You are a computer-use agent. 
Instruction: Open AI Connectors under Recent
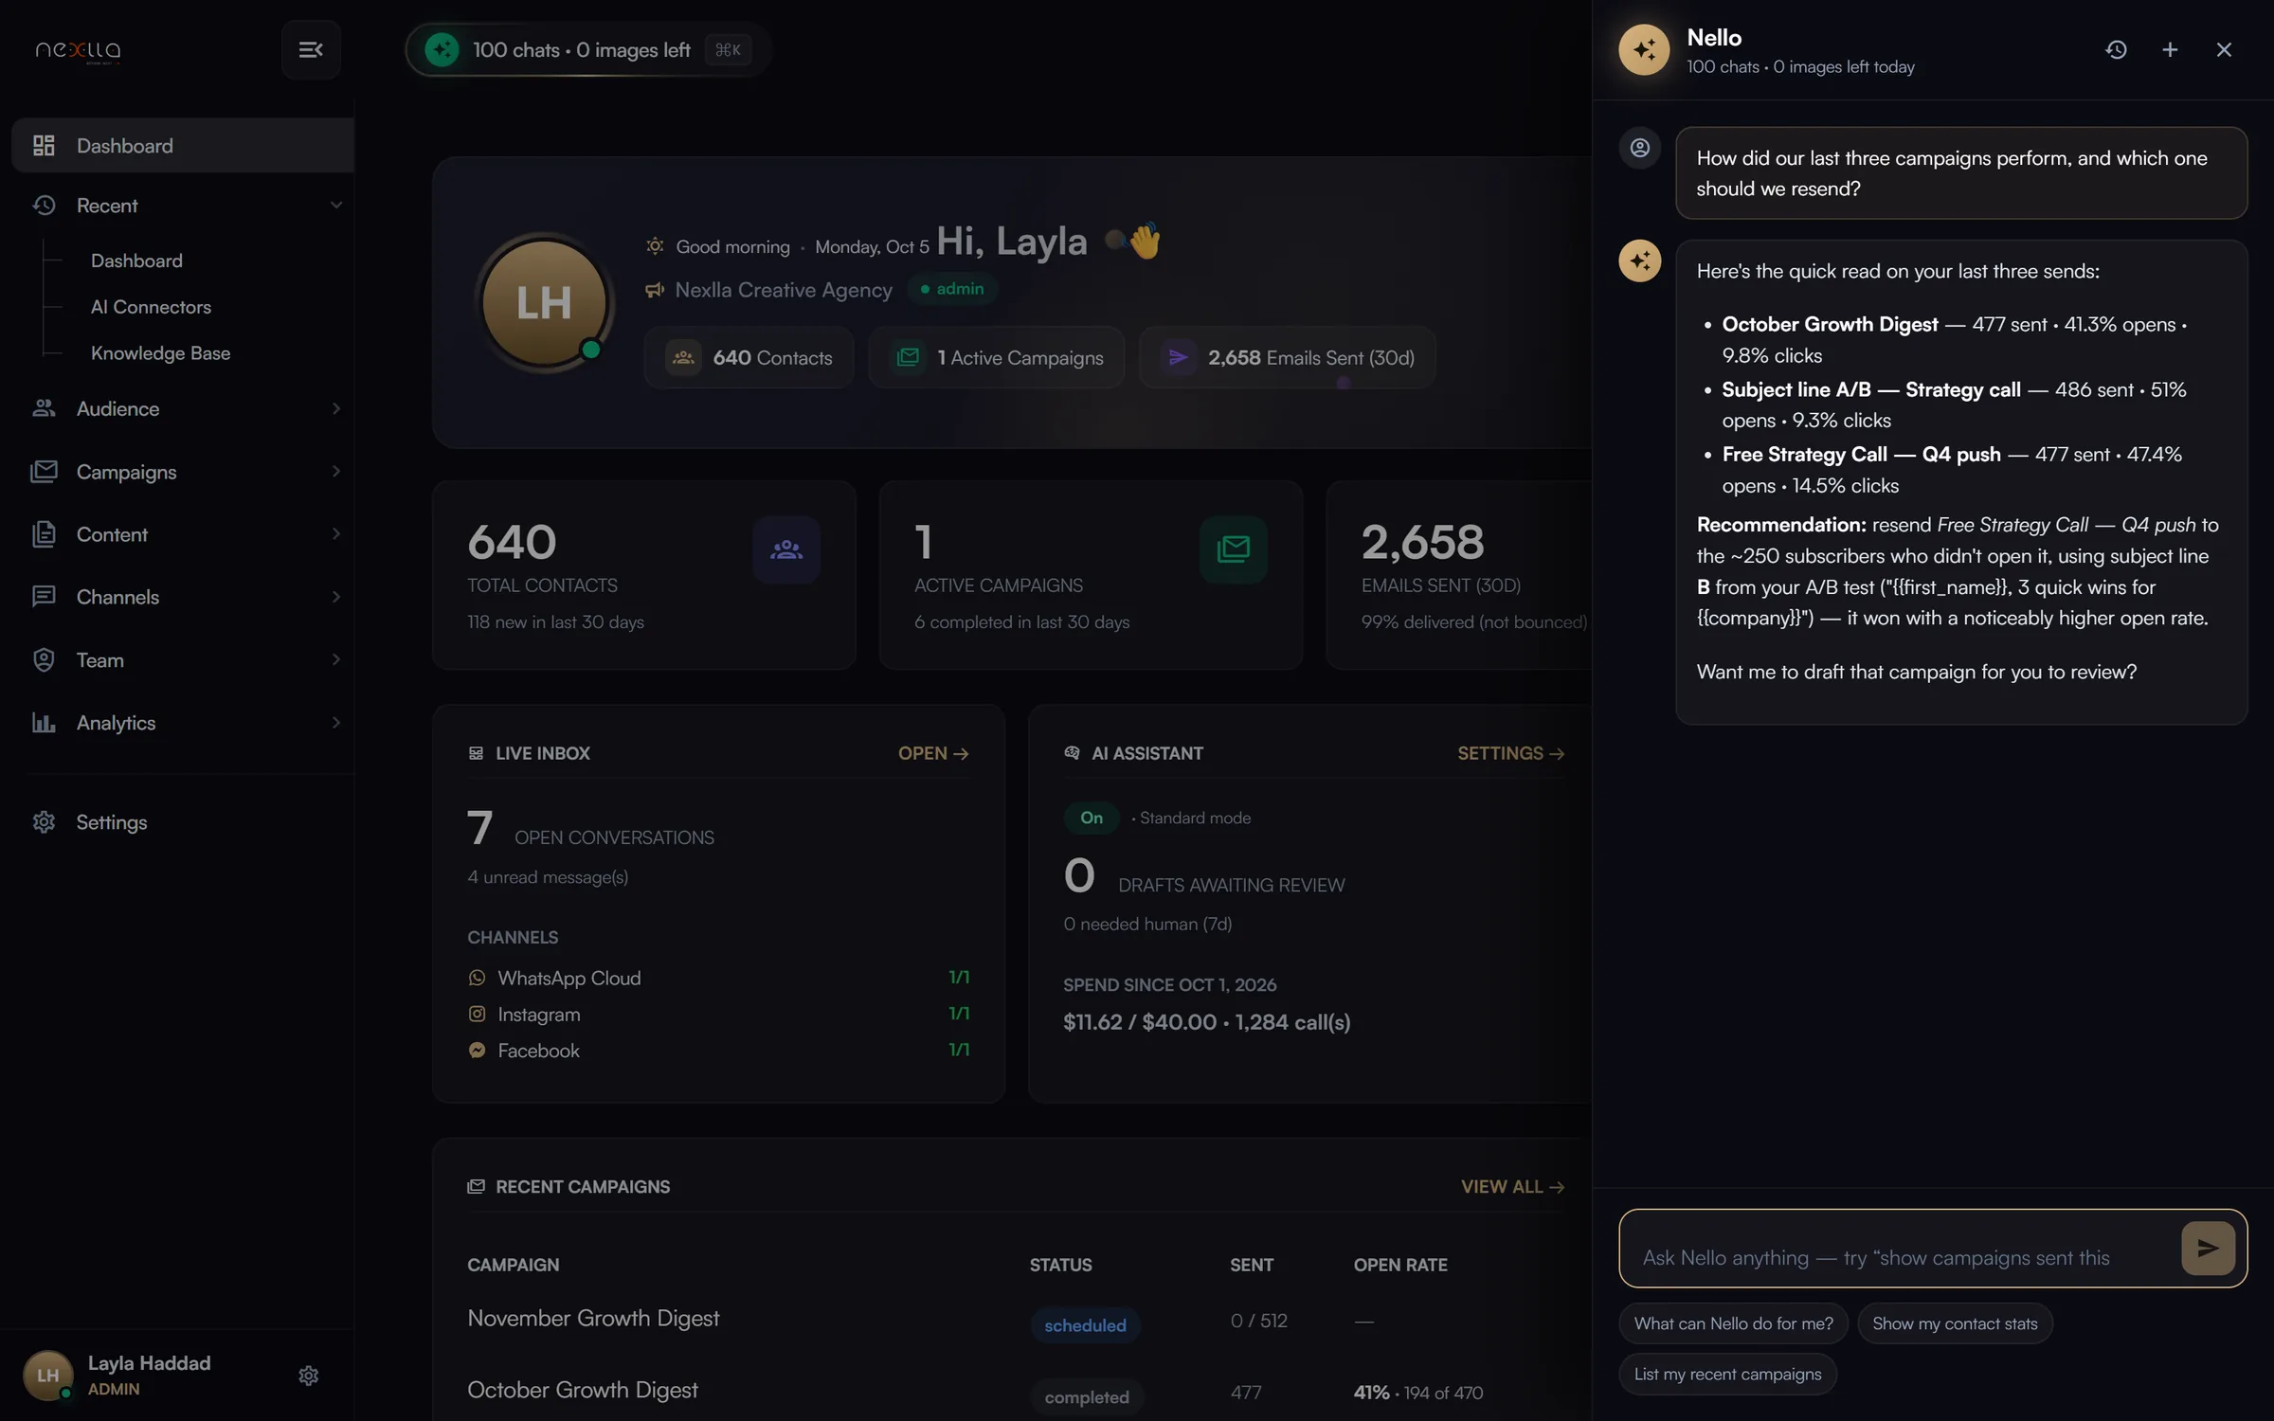pos(151,307)
